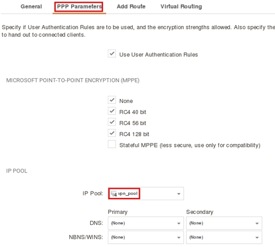Expand the Primary NBNS/WINS dropdown

click(x=146, y=237)
